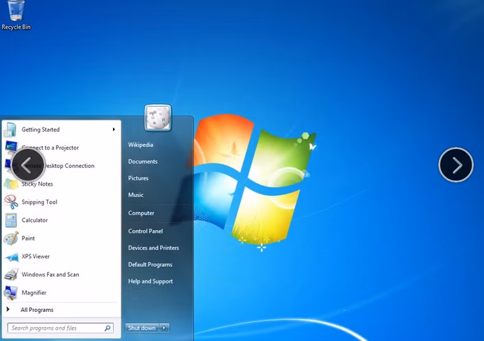This screenshot has height=341, width=484.
Task: Click the Windows Fax and Scan icon
Action: tap(11, 274)
